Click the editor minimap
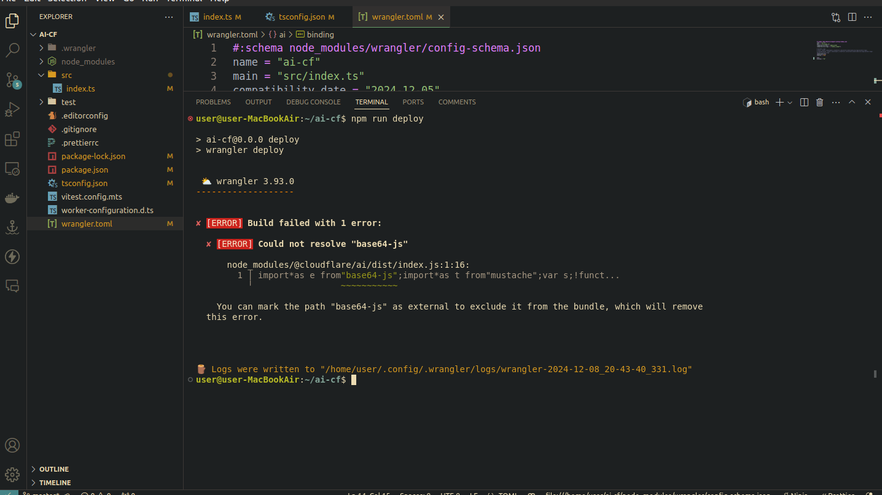Image resolution: width=882 pixels, height=495 pixels. click(x=844, y=50)
